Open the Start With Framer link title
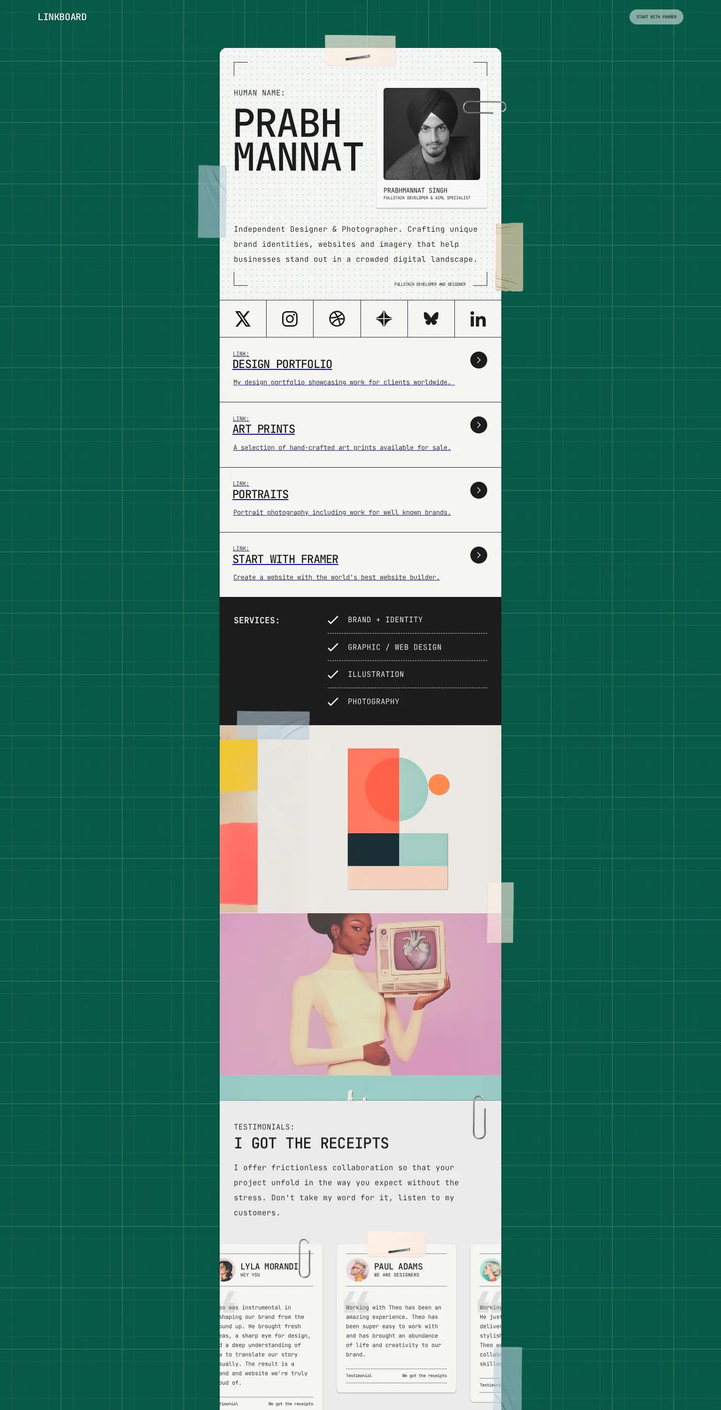This screenshot has width=721, height=1410. (285, 559)
